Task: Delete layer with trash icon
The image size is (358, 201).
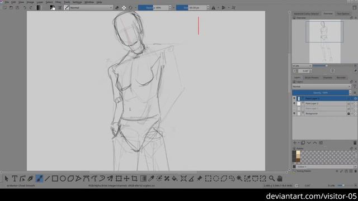Action: (355, 143)
